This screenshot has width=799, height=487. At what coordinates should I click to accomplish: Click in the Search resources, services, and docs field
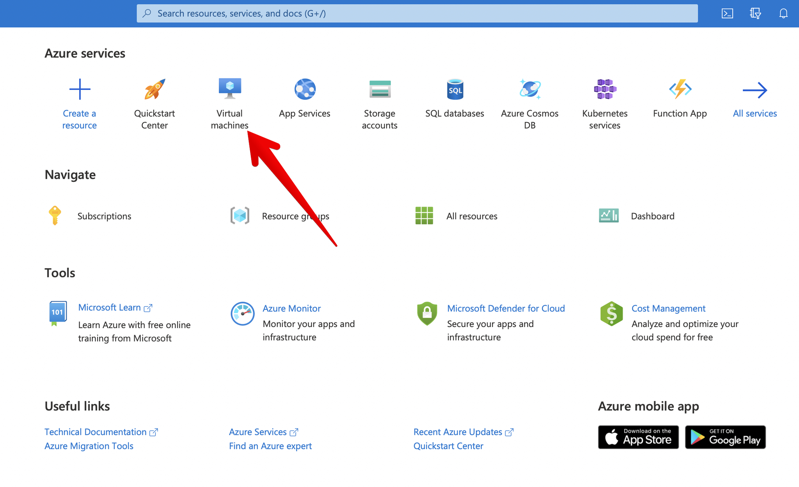coord(417,13)
